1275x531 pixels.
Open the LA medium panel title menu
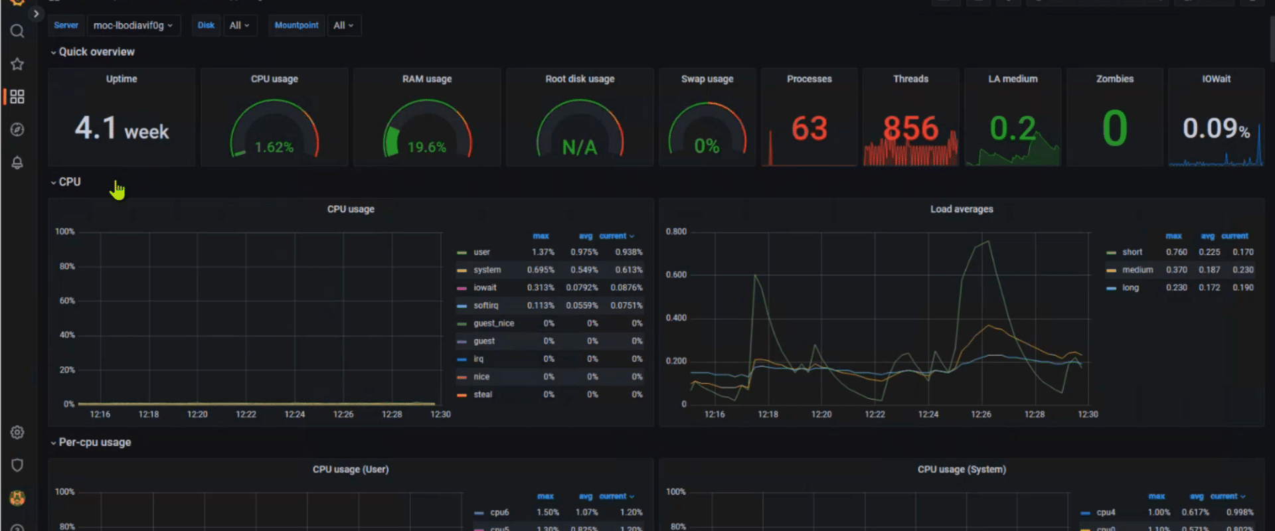1013,79
